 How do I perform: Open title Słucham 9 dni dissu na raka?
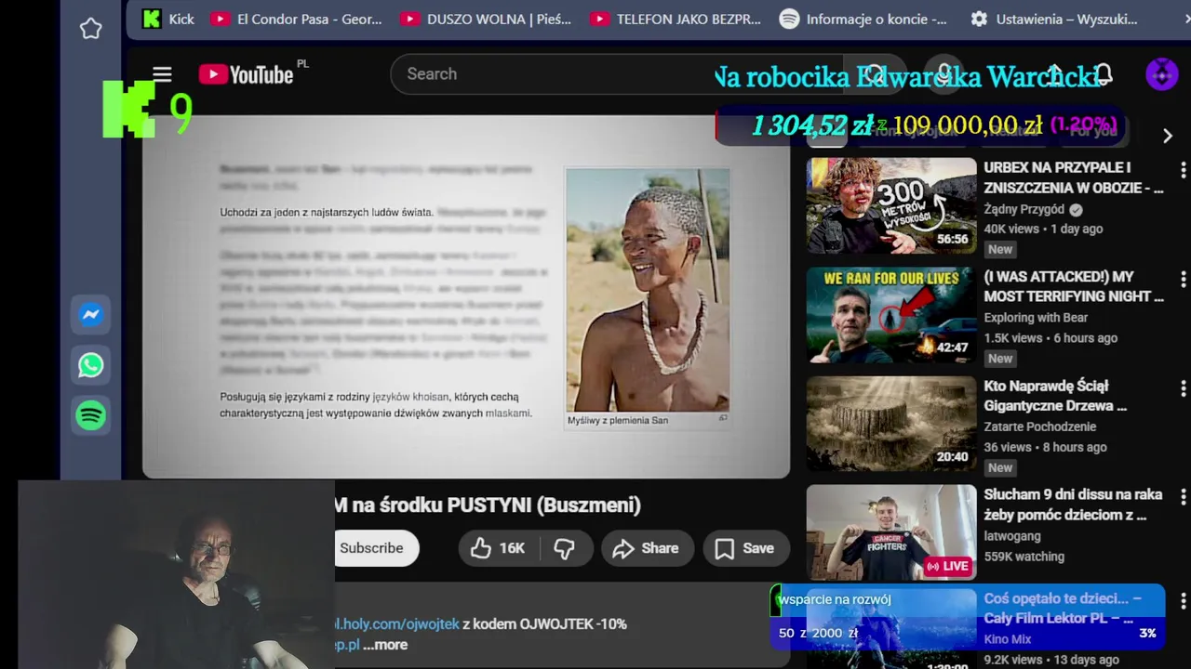(x=1074, y=505)
